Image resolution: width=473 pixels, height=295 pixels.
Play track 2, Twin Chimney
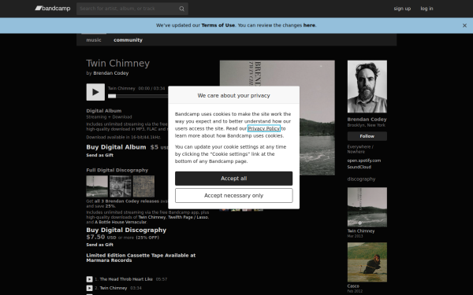click(x=89, y=288)
